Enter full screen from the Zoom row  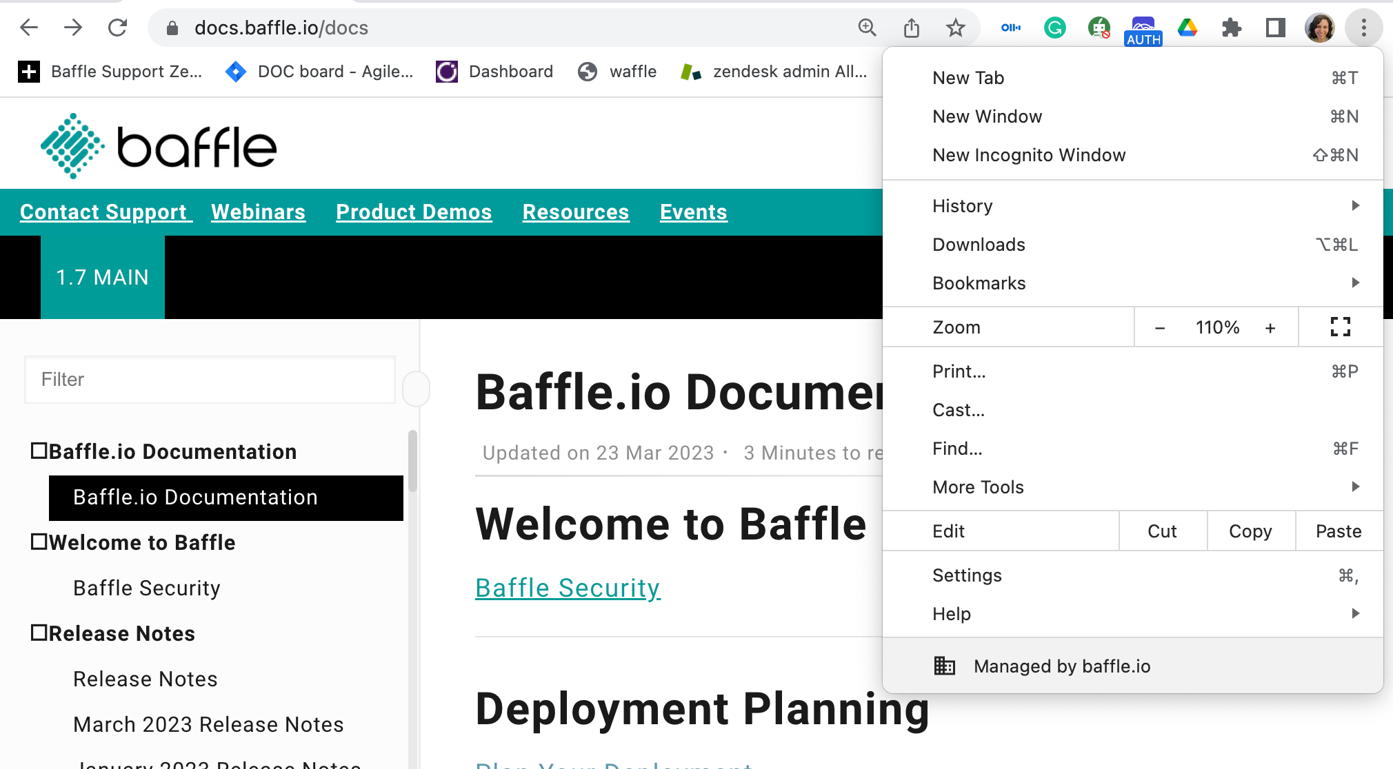click(x=1340, y=327)
